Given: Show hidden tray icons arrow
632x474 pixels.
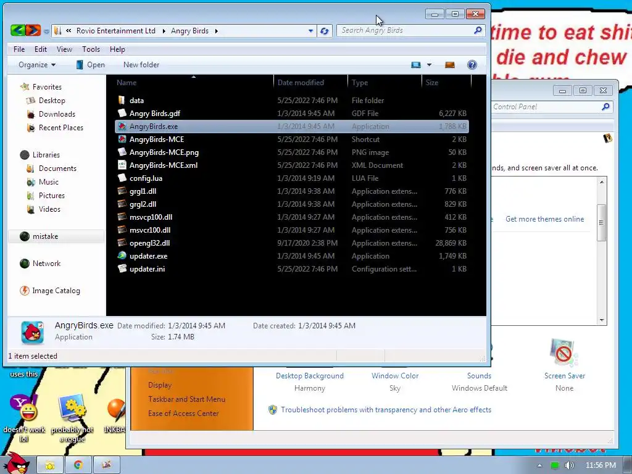Looking at the screenshot, I should click(x=539, y=465).
